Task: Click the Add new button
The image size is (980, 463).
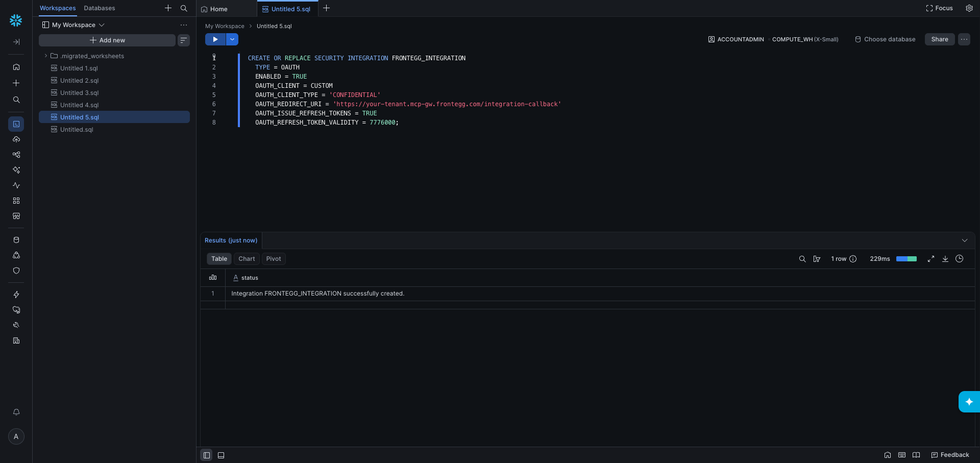Action: pos(107,40)
